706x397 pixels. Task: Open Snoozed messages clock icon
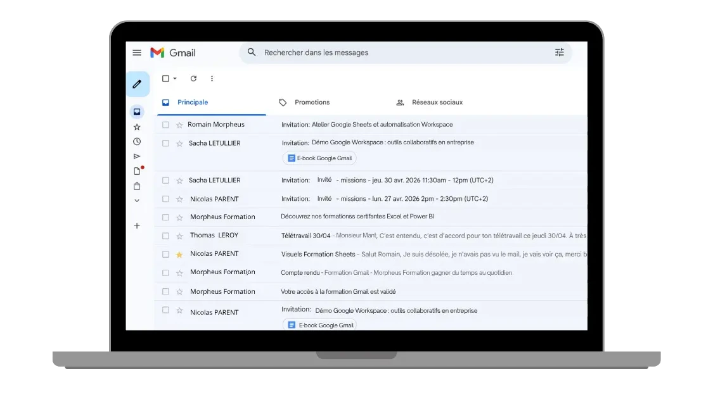[x=137, y=142]
